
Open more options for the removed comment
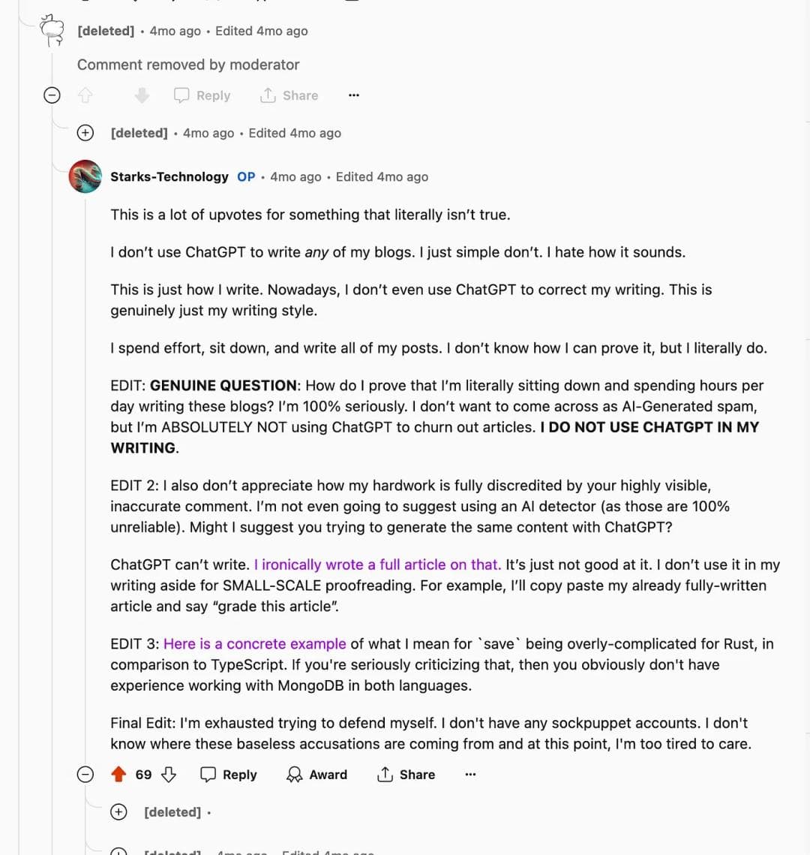point(354,95)
